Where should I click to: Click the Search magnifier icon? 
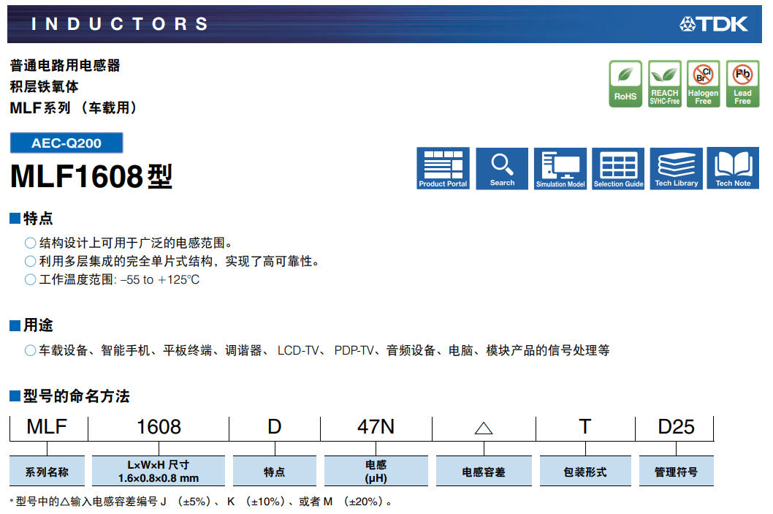pyautogui.click(x=502, y=168)
